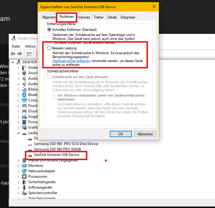Select Bessere Leistung radio button
Screen dimensions: 215x208
pyautogui.click(x=49, y=48)
